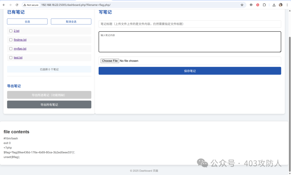The height and width of the screenshot is (175, 291).
Task: Focus the 笔记标题 title field
Action: coord(190,24)
